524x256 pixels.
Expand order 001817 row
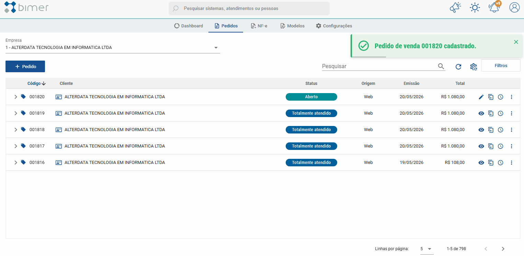[x=15, y=146]
